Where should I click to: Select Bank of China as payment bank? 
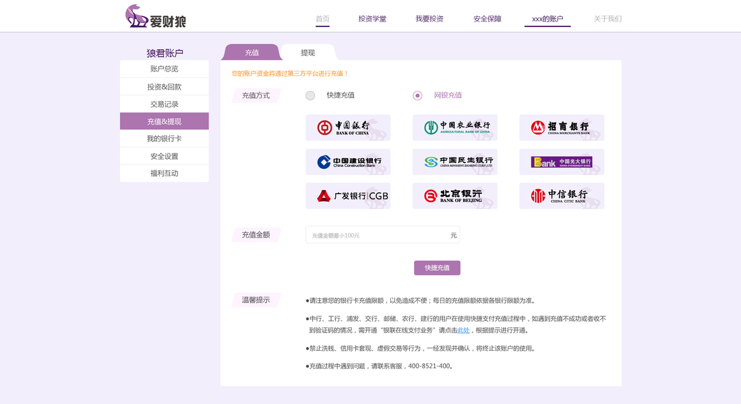pos(348,127)
